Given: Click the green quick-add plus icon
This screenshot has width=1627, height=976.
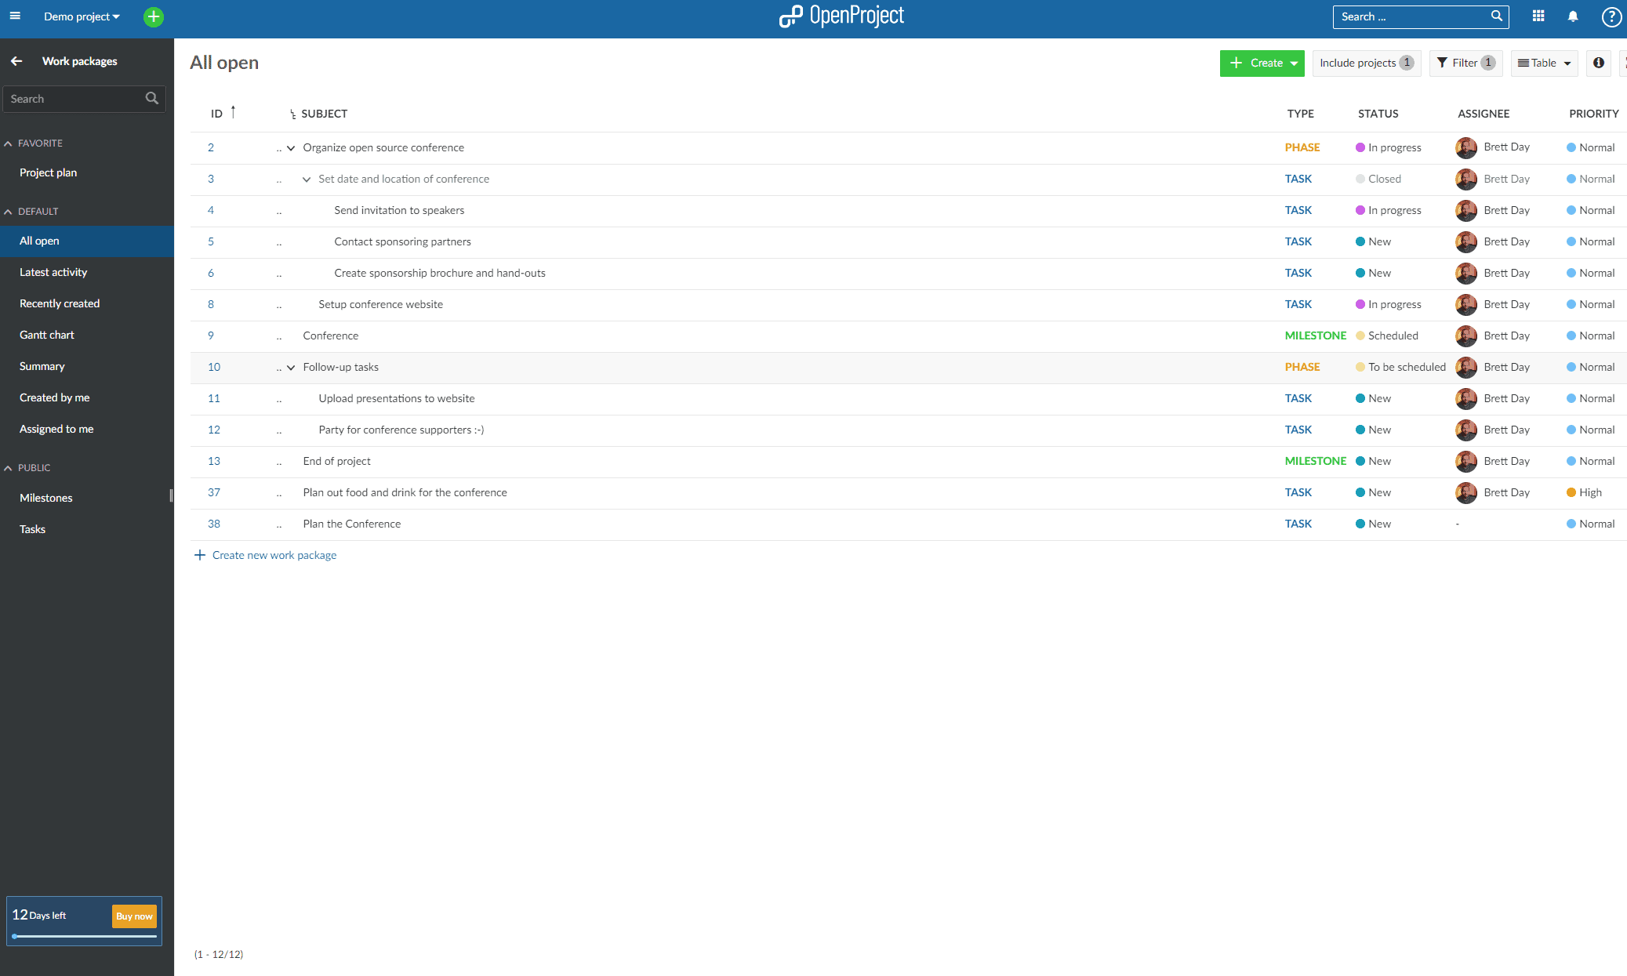Looking at the screenshot, I should tap(154, 16).
